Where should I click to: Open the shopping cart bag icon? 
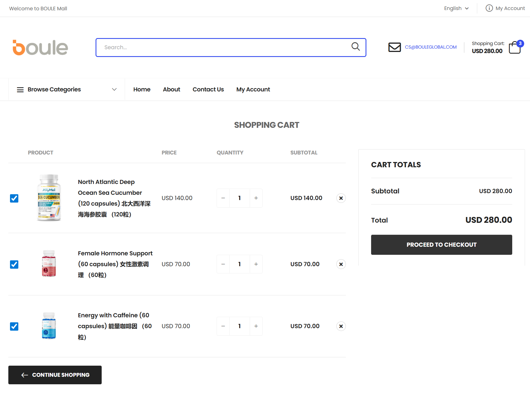tap(514, 48)
